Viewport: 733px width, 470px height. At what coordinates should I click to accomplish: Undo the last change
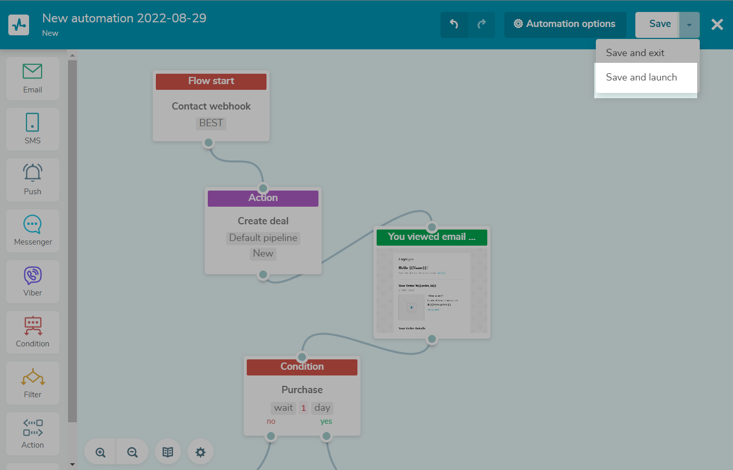click(x=454, y=24)
